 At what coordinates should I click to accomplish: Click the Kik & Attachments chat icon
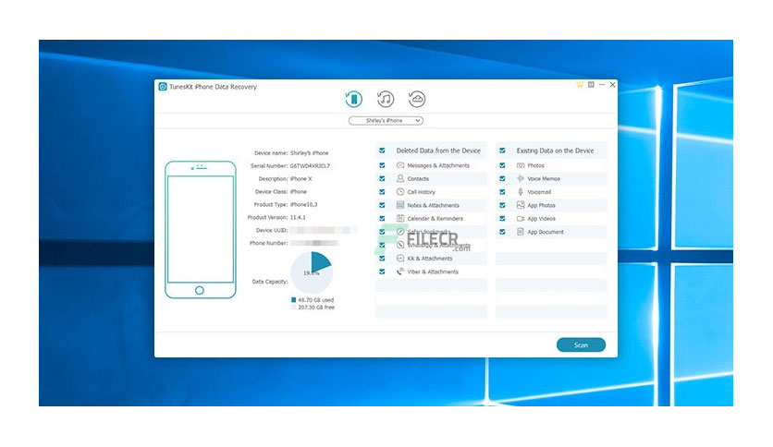point(400,258)
